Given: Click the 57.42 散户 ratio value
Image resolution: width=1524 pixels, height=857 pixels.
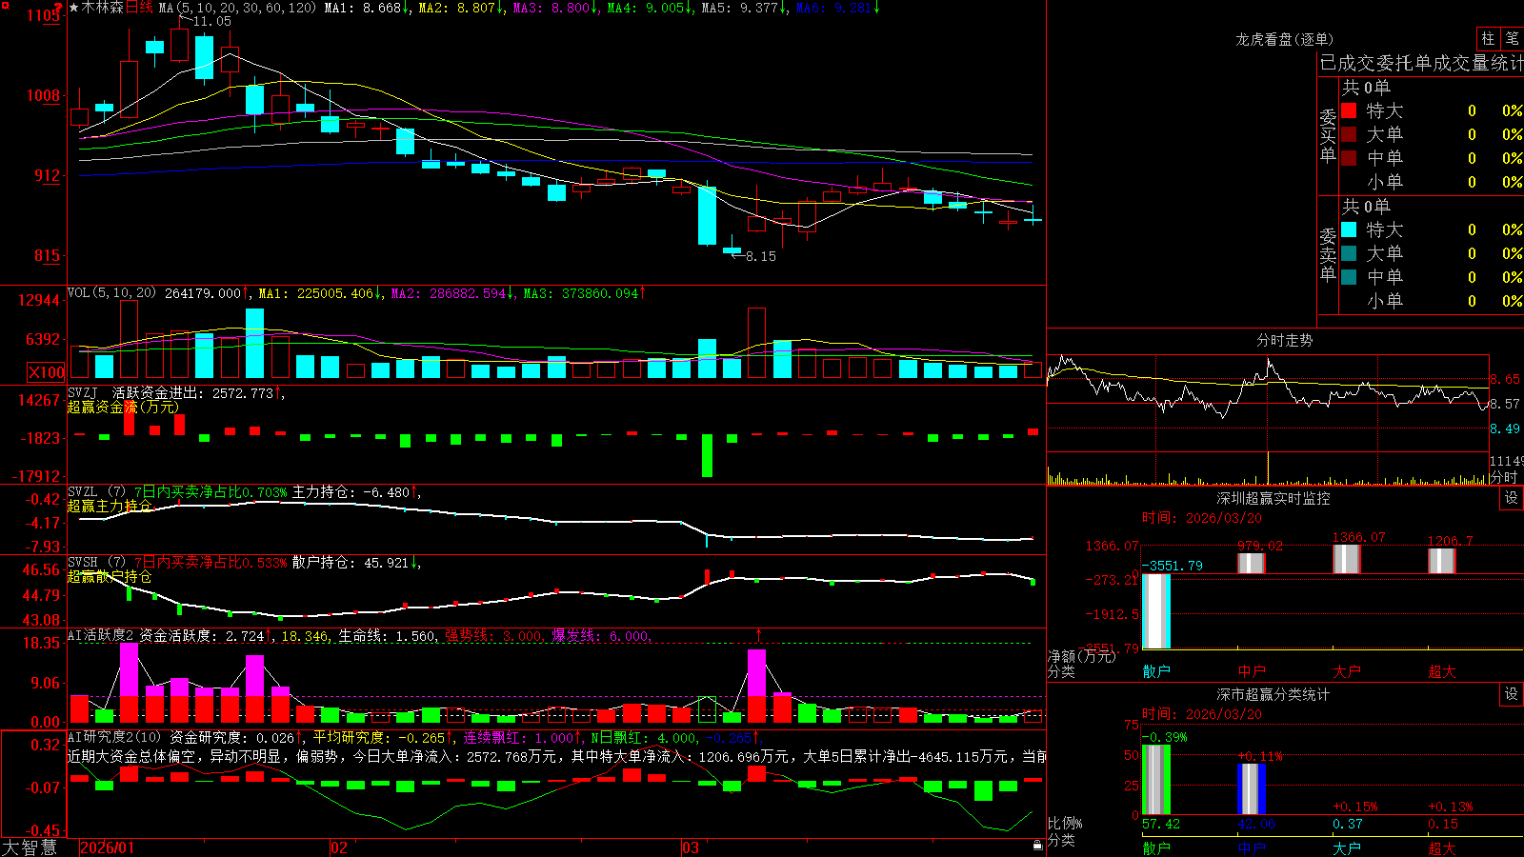Looking at the screenshot, I should pos(1160,824).
